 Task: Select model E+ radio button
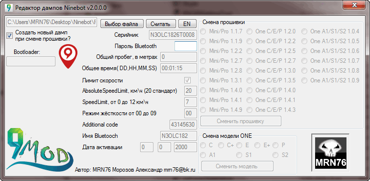click(257, 145)
